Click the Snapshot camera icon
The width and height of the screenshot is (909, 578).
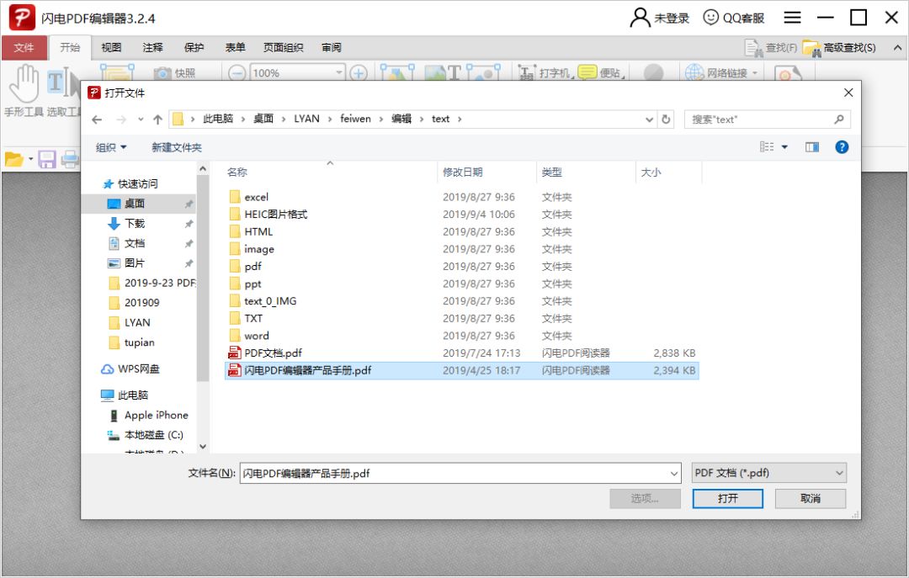162,73
